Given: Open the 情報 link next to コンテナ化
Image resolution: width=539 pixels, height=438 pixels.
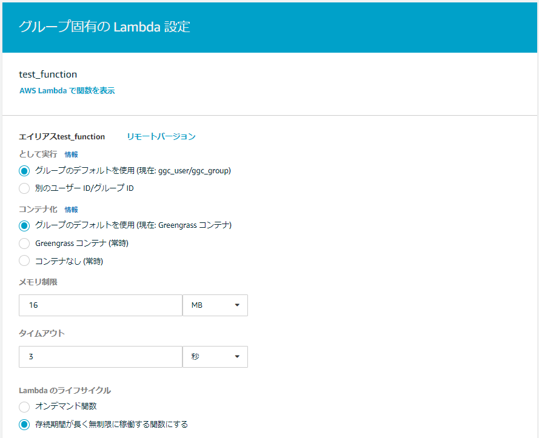Looking at the screenshot, I should (x=71, y=210).
